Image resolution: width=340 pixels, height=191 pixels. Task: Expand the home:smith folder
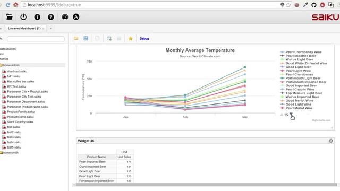(x=11, y=152)
